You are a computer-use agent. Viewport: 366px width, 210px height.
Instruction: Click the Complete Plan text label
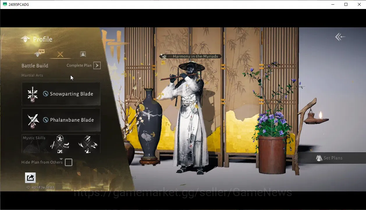79,65
